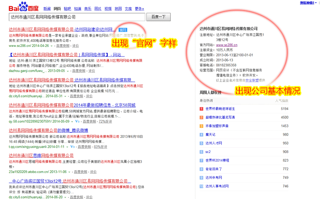This screenshot has width=320, height=199.
Task: Click the blue 官网 badge on first result
Action: coord(123,30)
